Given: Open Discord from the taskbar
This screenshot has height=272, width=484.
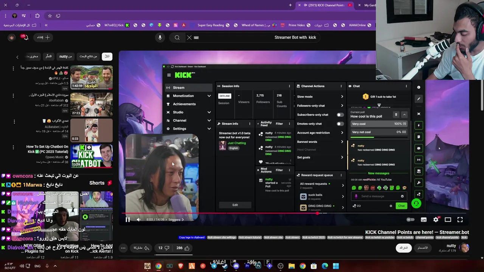Looking at the screenshot, I should [x=236, y=266].
